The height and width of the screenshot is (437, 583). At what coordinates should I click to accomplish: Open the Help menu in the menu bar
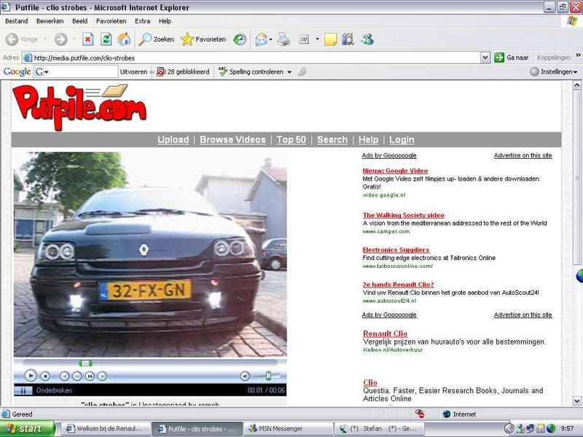[x=165, y=21]
